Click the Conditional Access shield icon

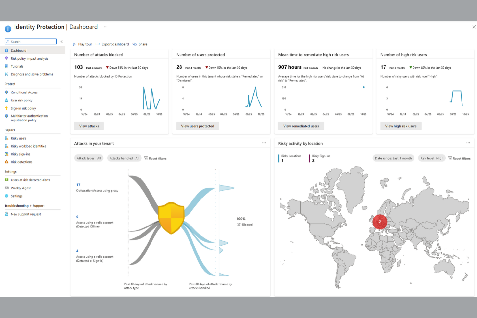point(6,92)
